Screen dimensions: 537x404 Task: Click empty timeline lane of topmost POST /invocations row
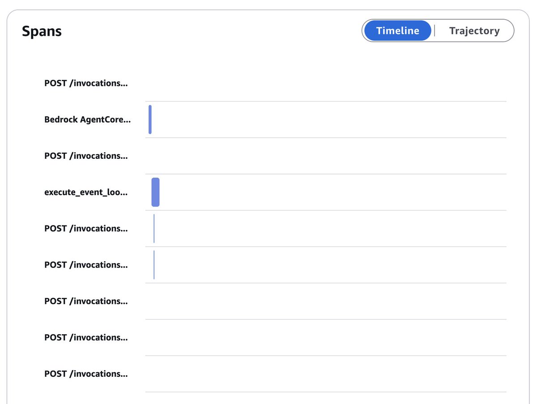(326, 83)
